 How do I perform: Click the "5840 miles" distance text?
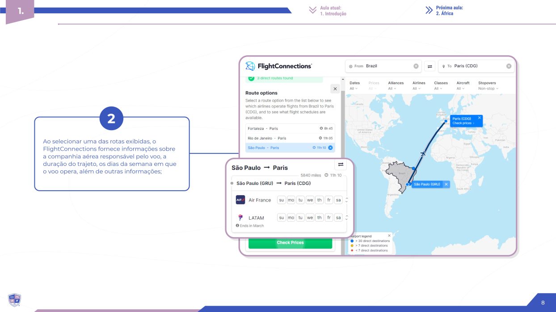tap(310, 175)
